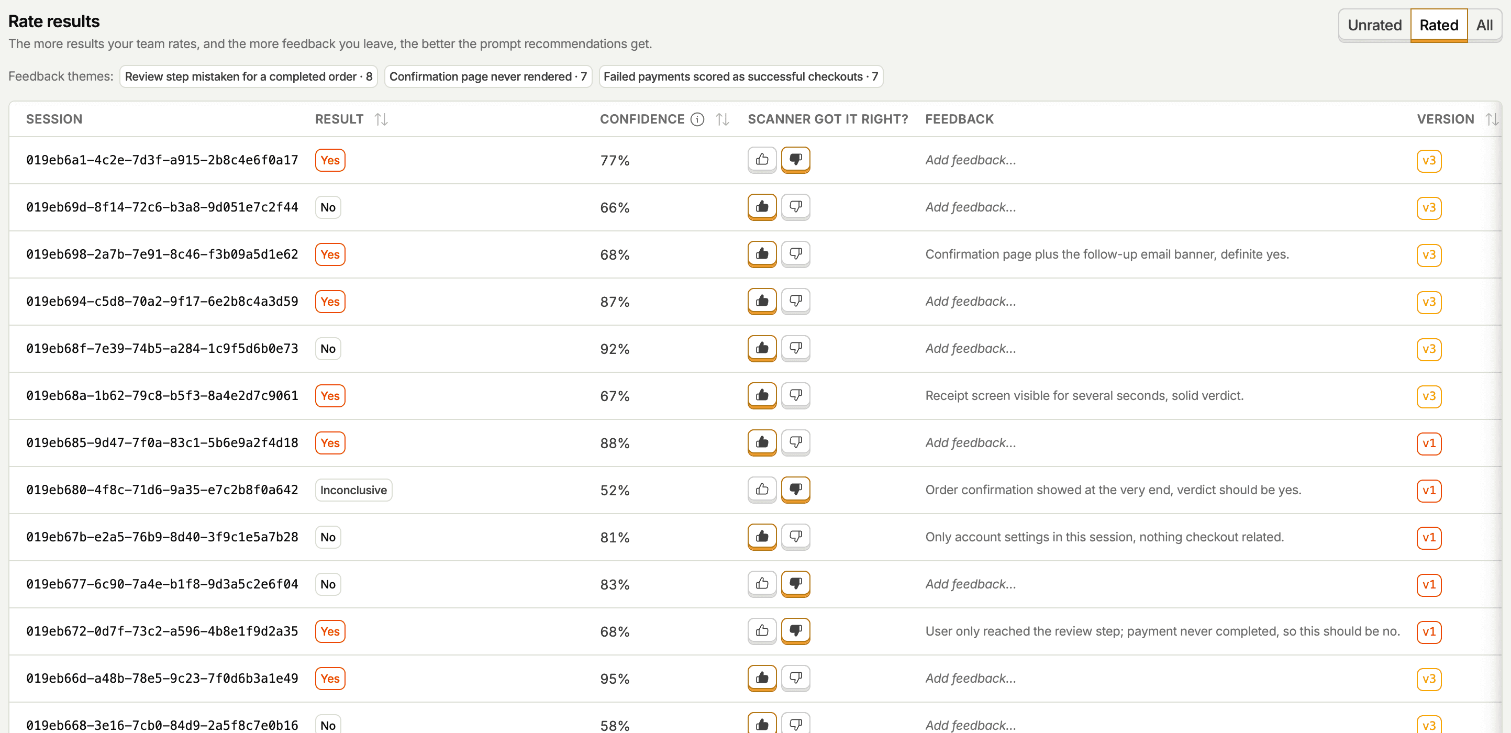Open session 019eb6a1-4c2e-7d3f-a915-2b8c4e6f0a17
The image size is (1511, 733).
(162, 160)
